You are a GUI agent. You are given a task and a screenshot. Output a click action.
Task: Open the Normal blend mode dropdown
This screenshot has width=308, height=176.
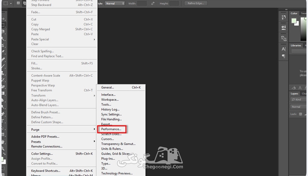tap(299, 107)
